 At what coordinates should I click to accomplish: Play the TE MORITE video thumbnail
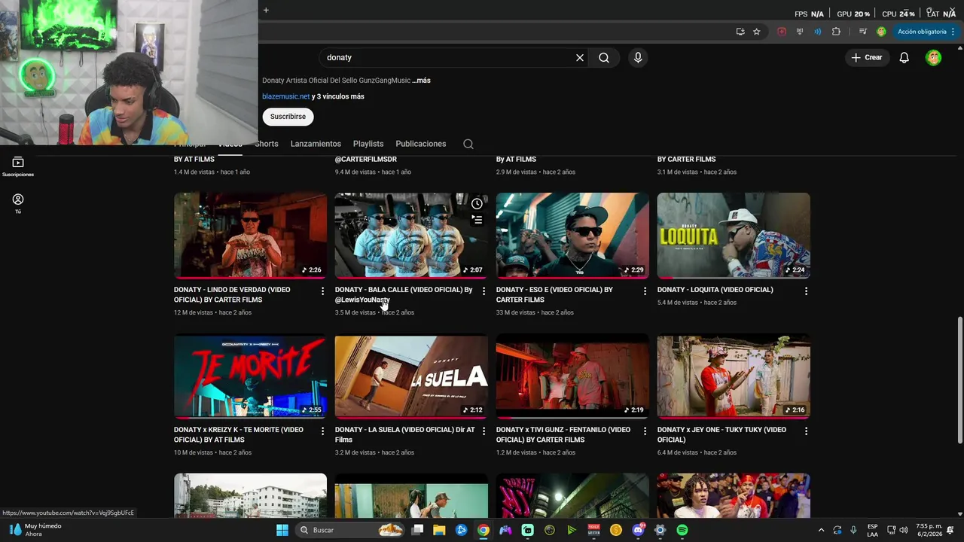[250, 376]
